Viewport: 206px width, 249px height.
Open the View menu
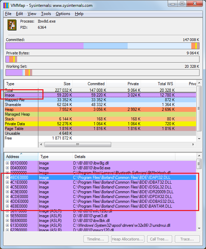pyautogui.click(x=32, y=14)
